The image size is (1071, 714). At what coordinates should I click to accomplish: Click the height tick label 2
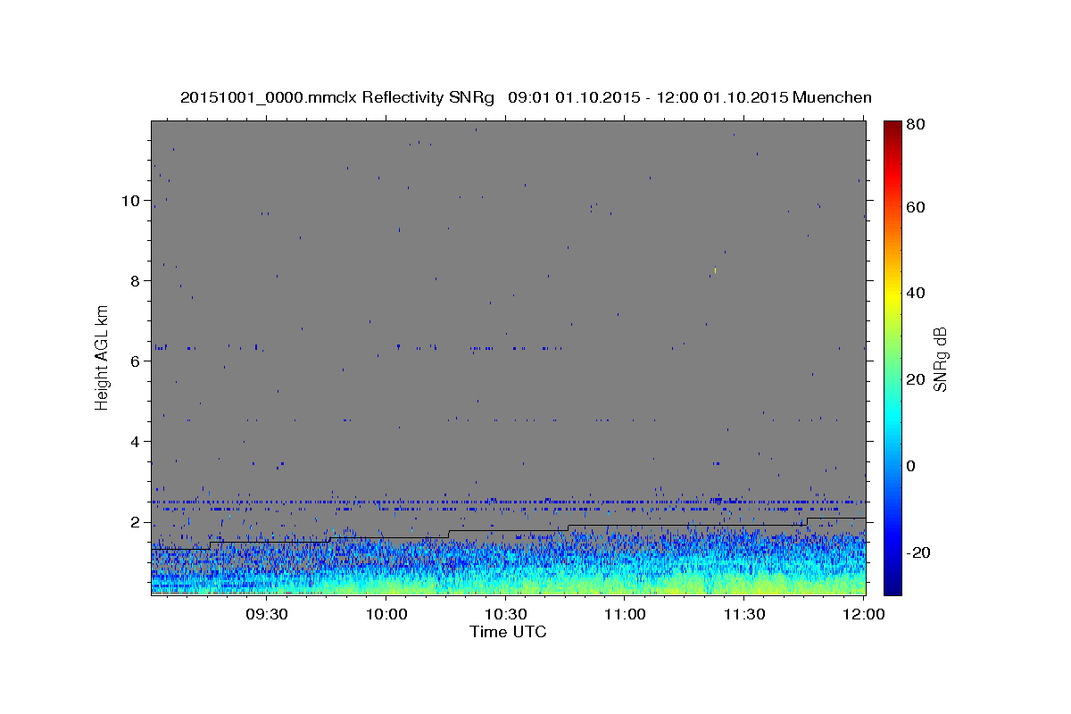[x=134, y=522]
